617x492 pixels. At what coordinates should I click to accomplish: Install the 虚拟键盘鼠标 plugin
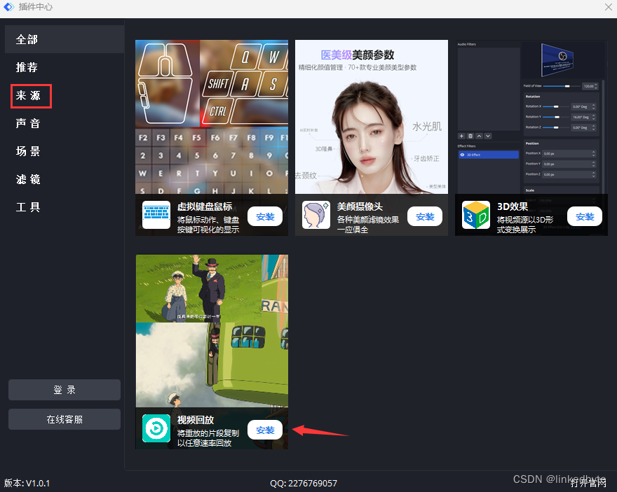pos(265,216)
